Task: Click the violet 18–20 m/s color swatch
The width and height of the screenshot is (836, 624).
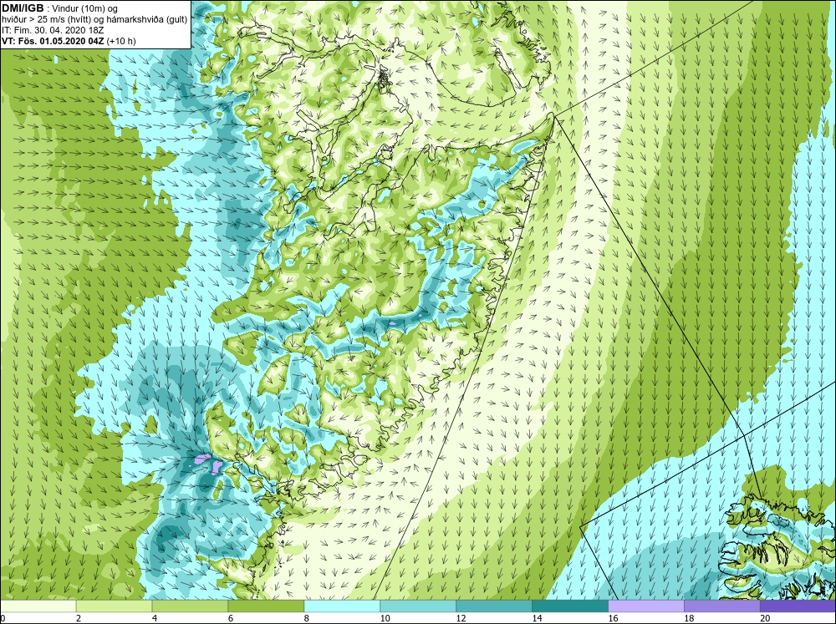Action: pyautogui.click(x=722, y=606)
